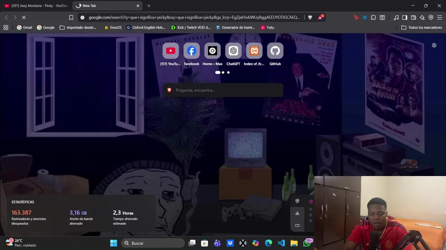The image size is (446, 250).
Task: Close the New Tab tab
Action: point(138,6)
